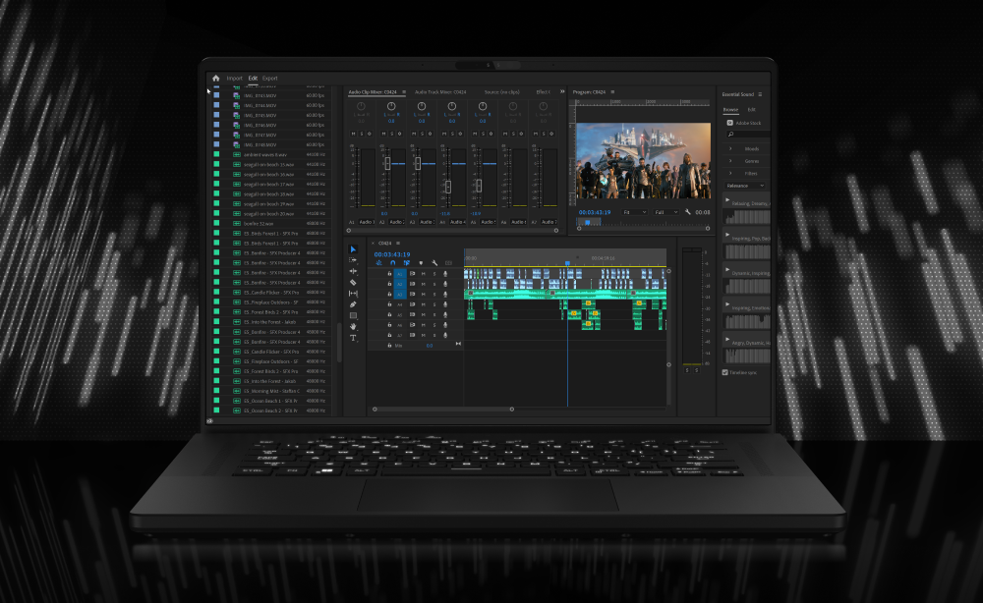The height and width of the screenshot is (603, 983).
Task: Activate the Selection arrow tool
Action: 353,248
